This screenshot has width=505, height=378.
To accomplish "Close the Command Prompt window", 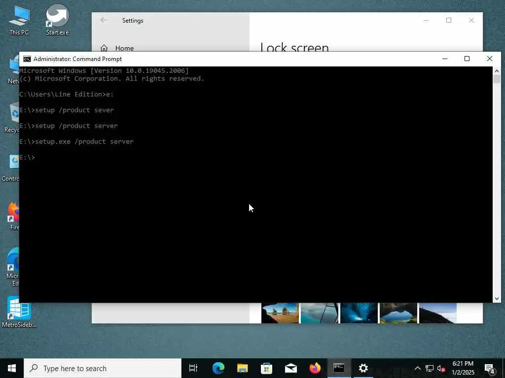I will click(490, 59).
